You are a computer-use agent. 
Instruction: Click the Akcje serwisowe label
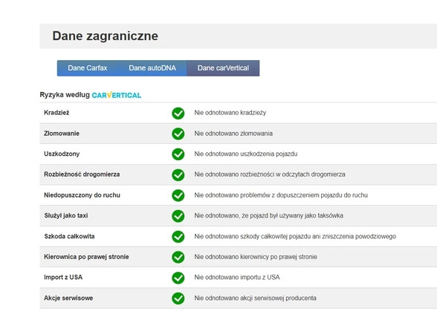pos(68,298)
